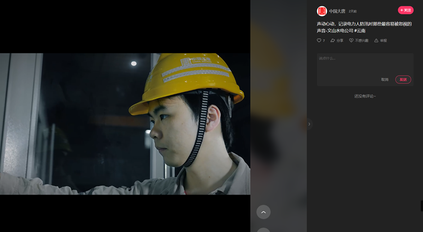Open the #云南 hashtag
Screen dimensions: 423x232
360,31
